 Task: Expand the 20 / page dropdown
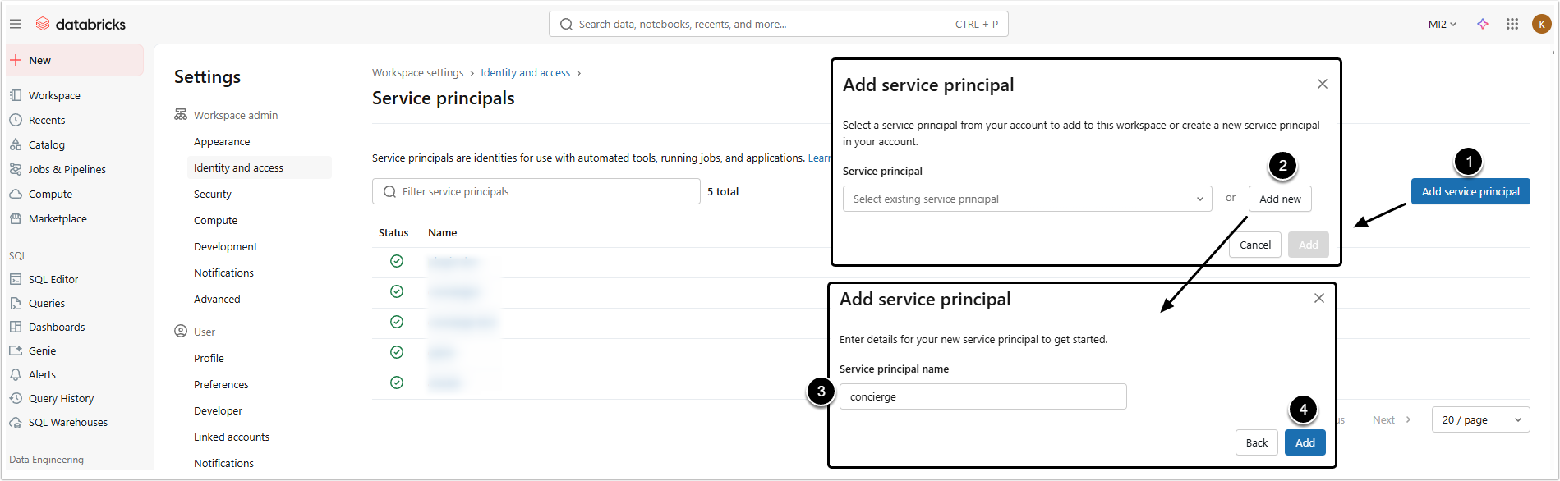coord(1480,419)
